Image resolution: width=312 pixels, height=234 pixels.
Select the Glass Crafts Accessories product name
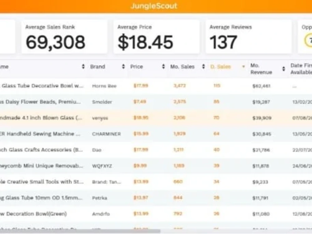tap(41, 150)
